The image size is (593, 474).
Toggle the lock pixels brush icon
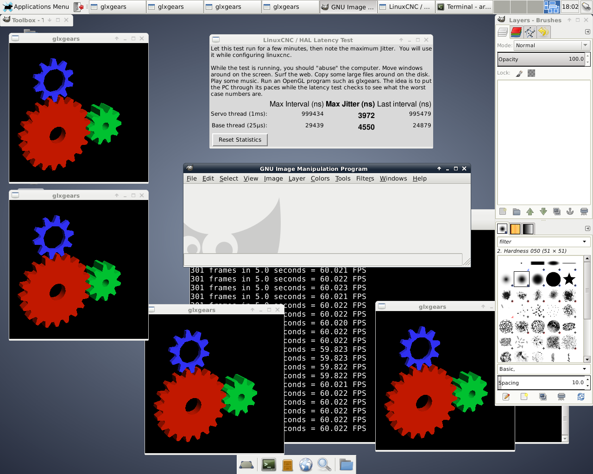[519, 73]
